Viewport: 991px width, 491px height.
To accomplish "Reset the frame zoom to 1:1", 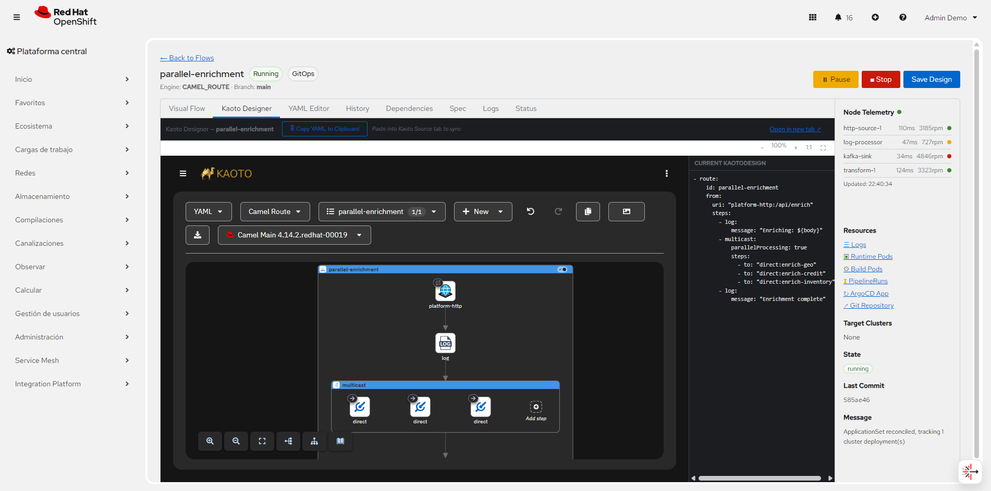I will [809, 148].
